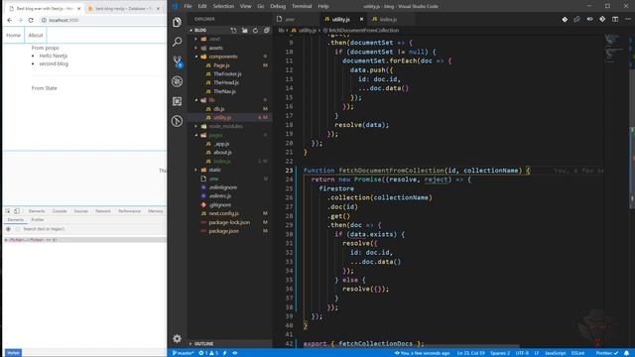The height and width of the screenshot is (357, 635).
Task: Open the Explorer view in activity bar
Action: pos(177,22)
